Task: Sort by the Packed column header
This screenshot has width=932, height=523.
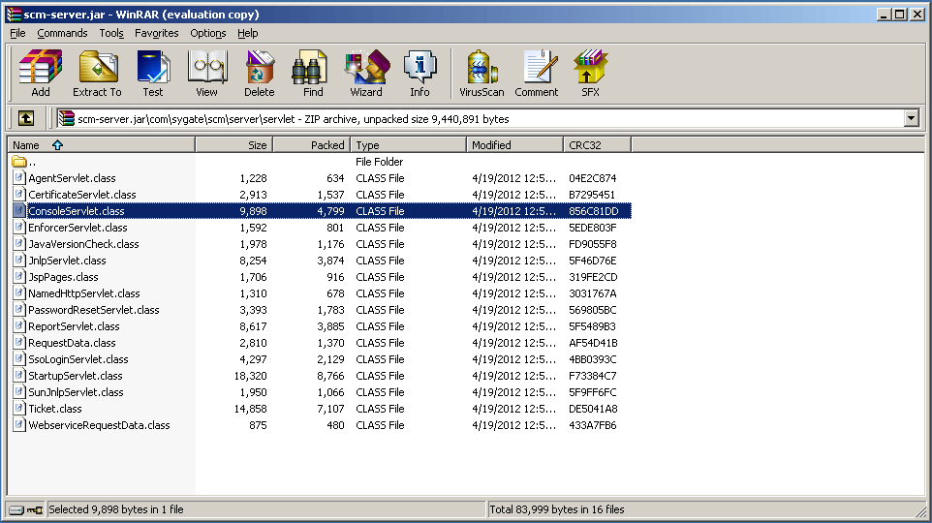Action: pyautogui.click(x=311, y=145)
